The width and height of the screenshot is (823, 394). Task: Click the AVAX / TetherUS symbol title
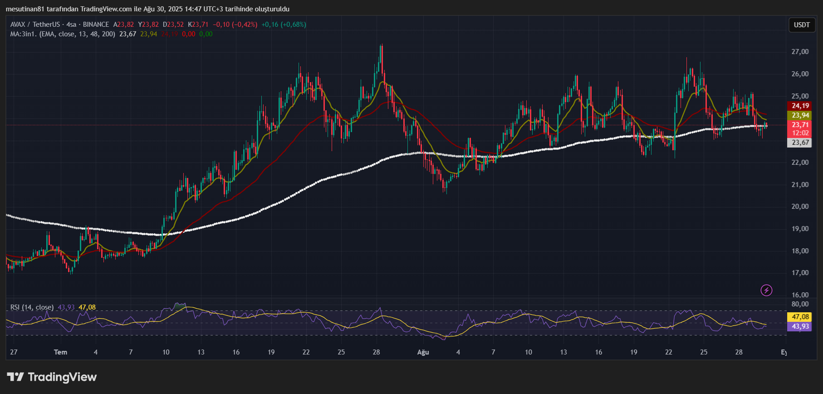pyautogui.click(x=35, y=25)
